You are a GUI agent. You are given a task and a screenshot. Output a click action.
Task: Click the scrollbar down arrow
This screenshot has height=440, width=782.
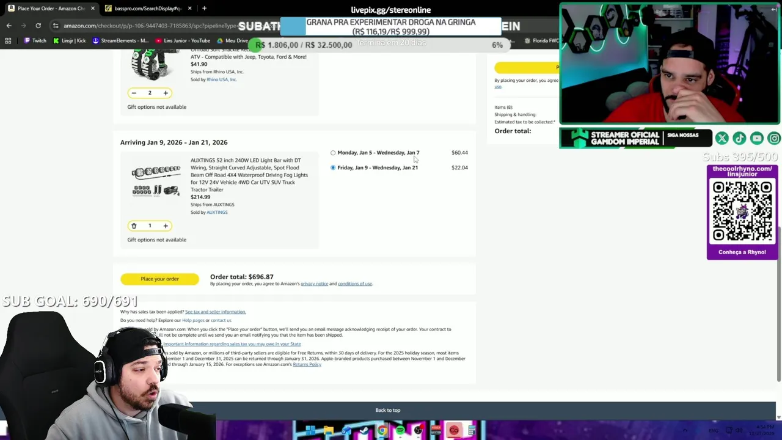(778, 417)
